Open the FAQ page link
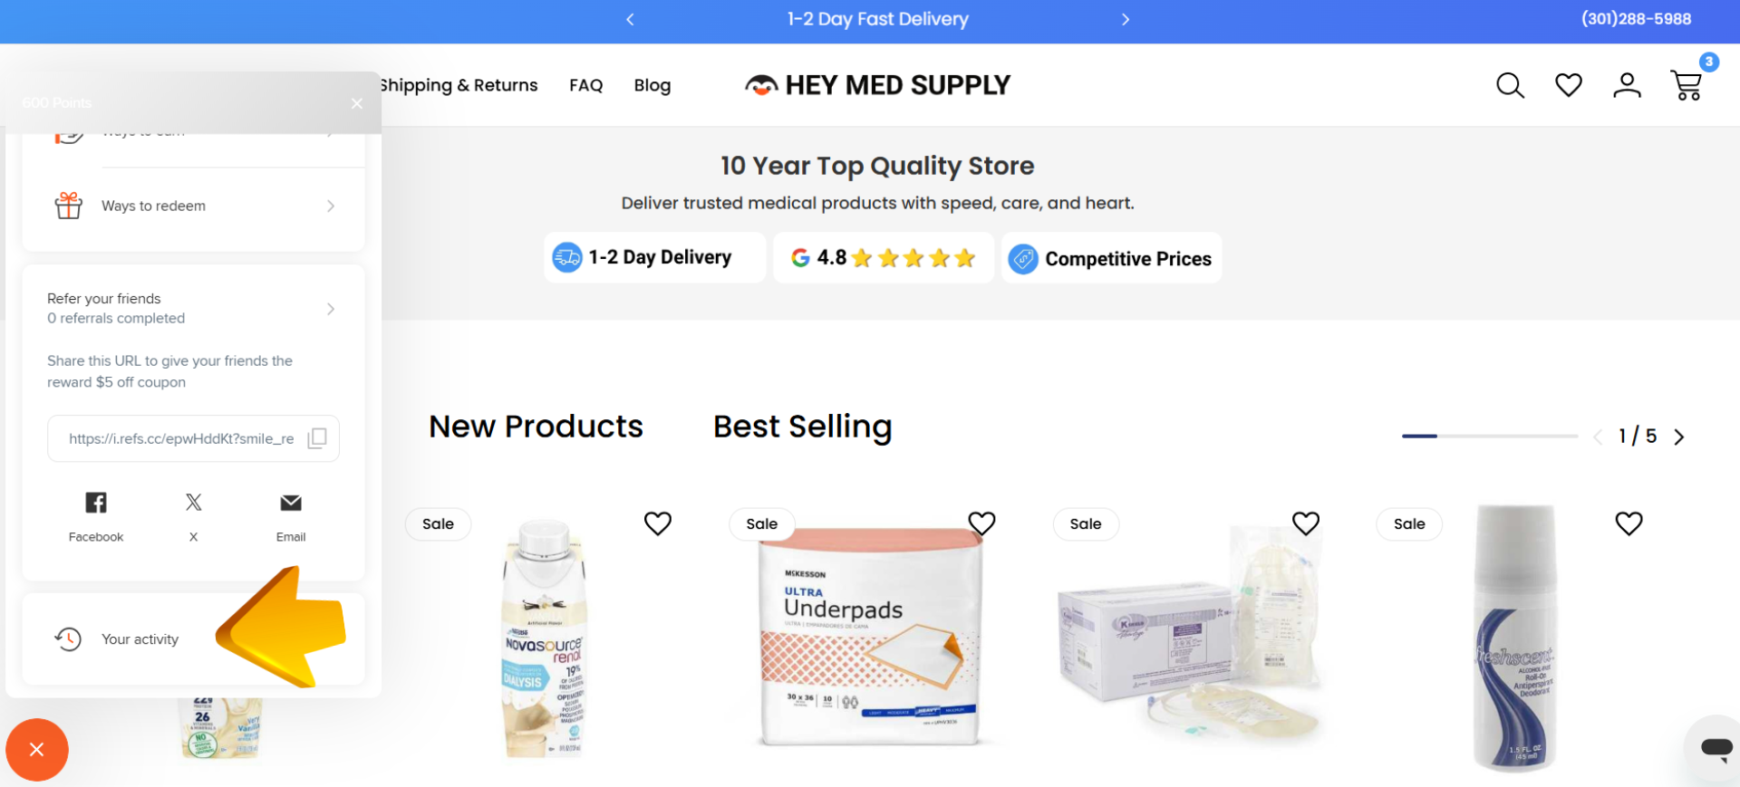1740x787 pixels. coord(585,85)
